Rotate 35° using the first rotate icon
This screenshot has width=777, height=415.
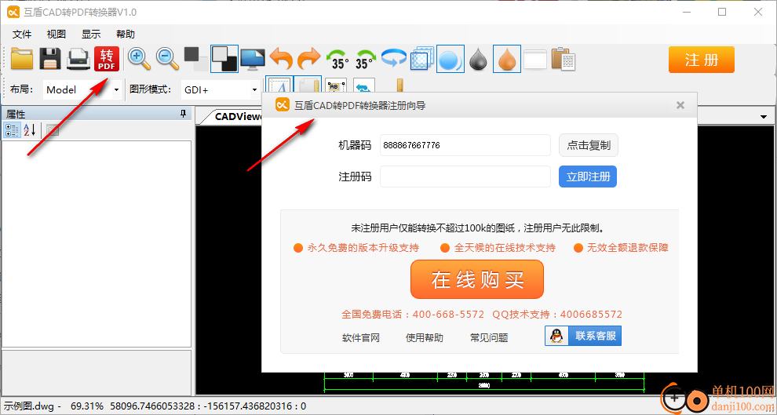click(338, 59)
